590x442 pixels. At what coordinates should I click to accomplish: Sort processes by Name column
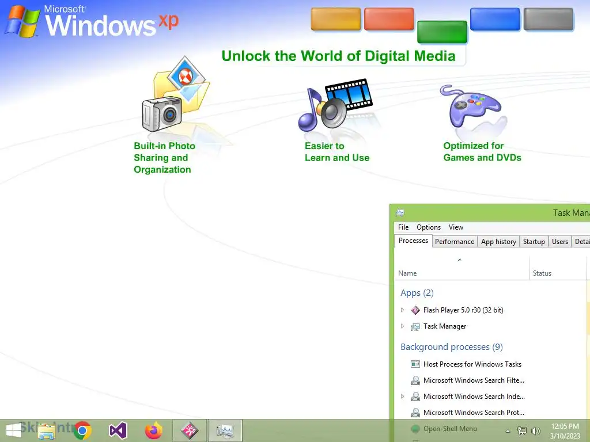[x=462, y=268]
